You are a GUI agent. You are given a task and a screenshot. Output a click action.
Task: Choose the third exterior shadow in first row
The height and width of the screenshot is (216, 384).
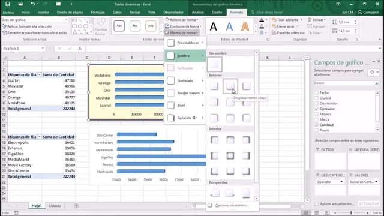tap(246, 86)
